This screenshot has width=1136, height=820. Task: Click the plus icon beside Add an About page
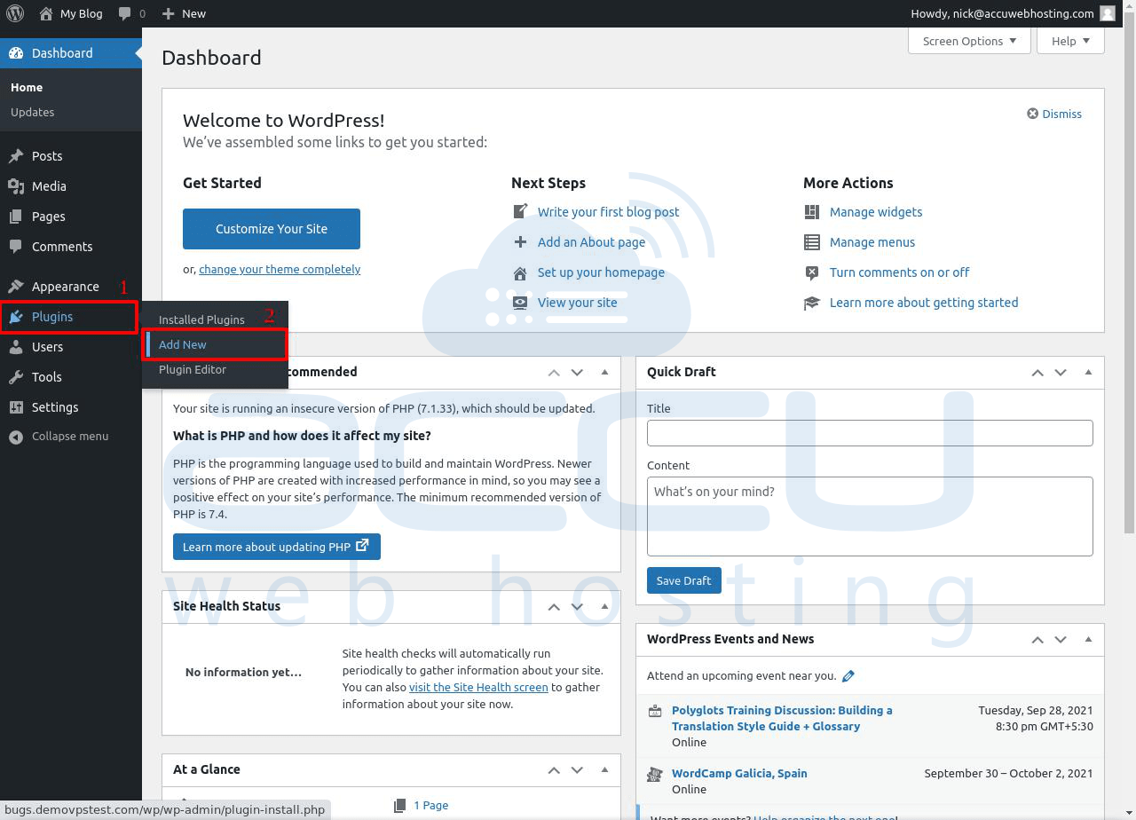tap(520, 241)
